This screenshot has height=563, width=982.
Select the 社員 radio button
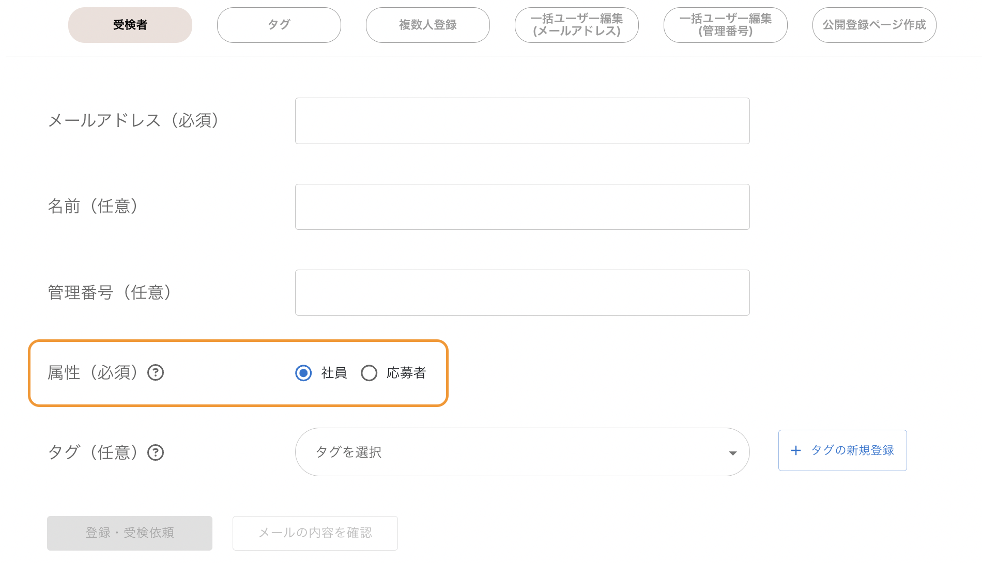[x=303, y=373]
